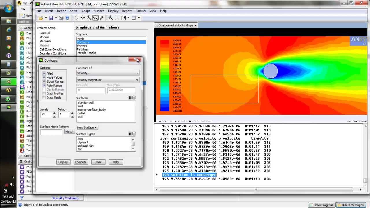This screenshot has width=370, height=208.
Task: Open the dropdown arrow beside save icon
Action: coord(56,18)
